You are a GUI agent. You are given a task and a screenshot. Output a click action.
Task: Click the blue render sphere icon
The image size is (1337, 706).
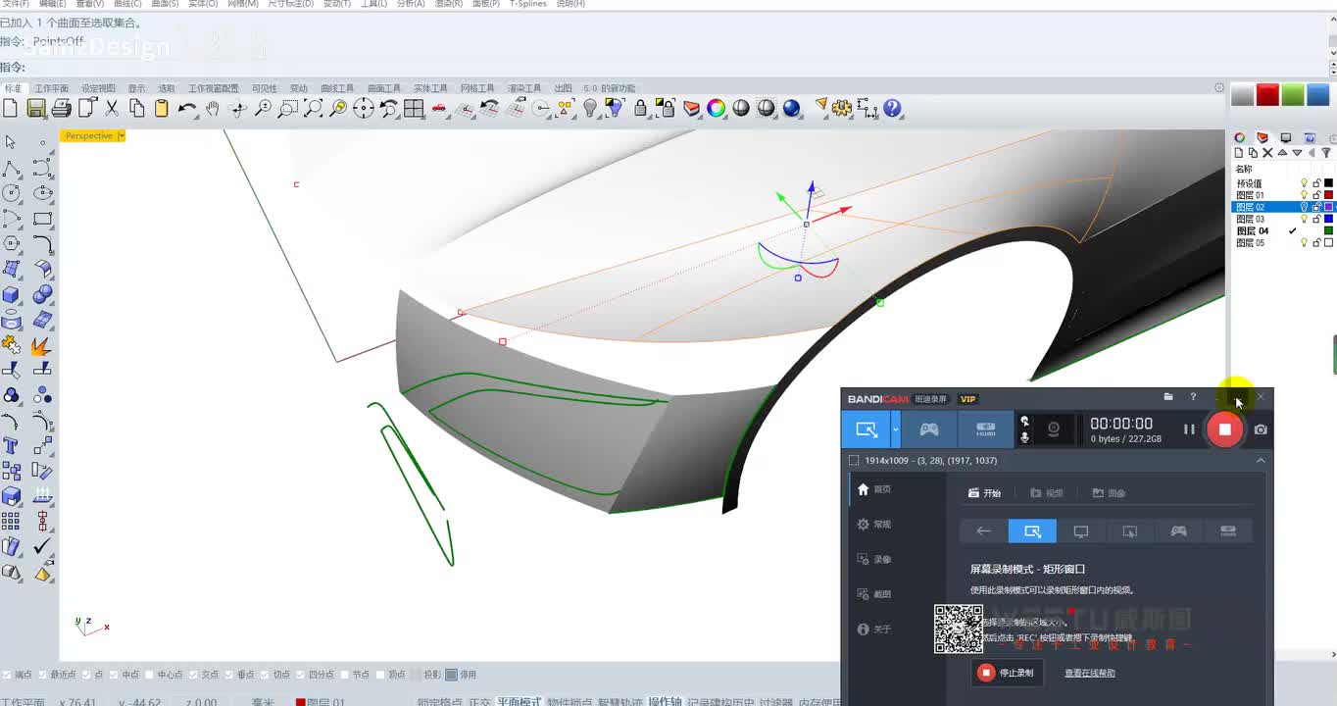click(792, 108)
